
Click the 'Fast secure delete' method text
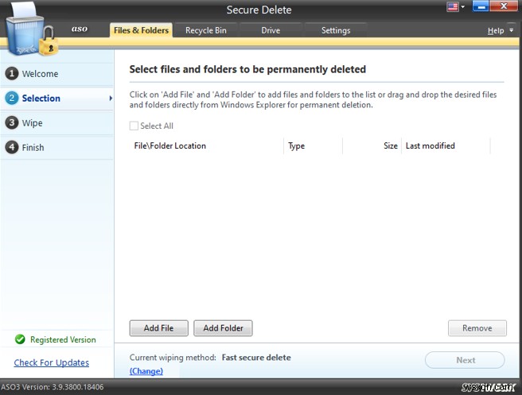tap(256, 358)
